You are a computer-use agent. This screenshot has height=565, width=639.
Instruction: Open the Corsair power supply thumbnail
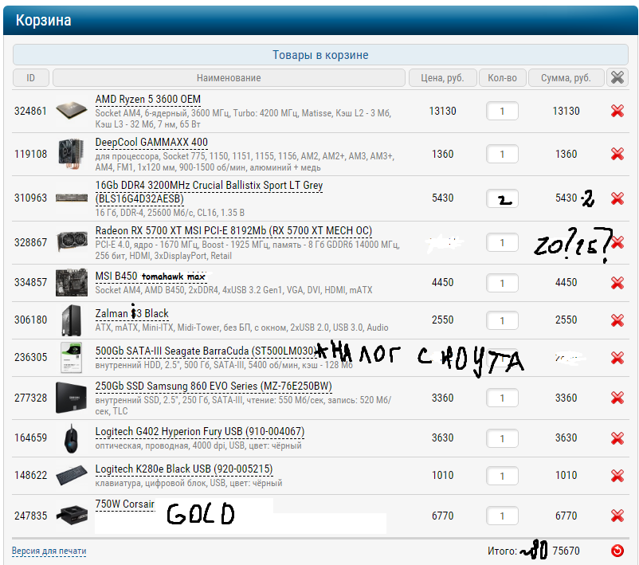coord(72,516)
